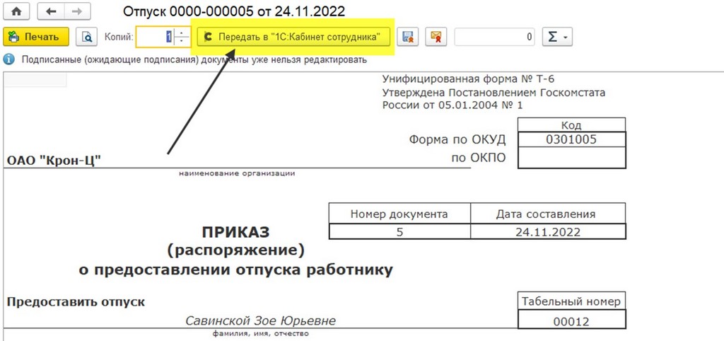This screenshot has height=341, width=724.
Task: Select the empty ОКПО code cell
Action: pyautogui.click(x=571, y=158)
